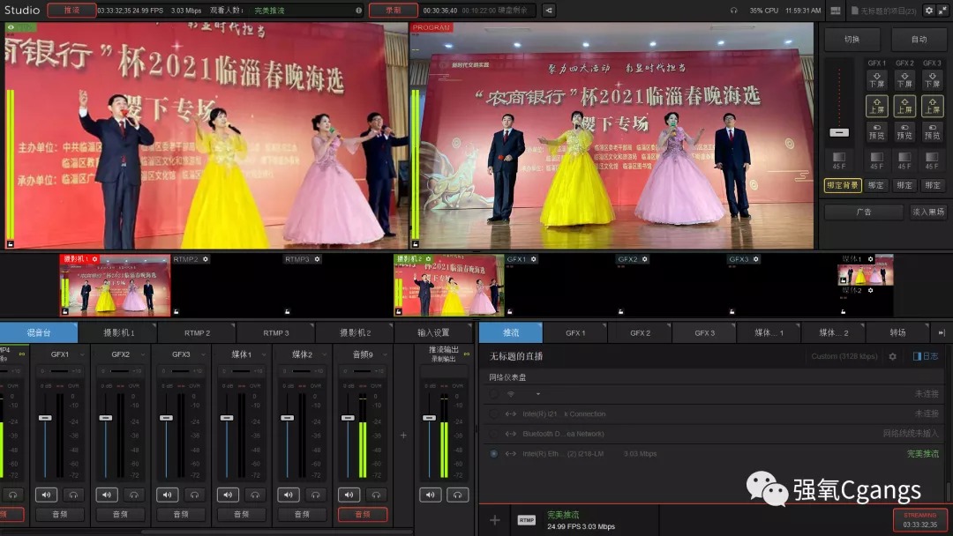Mute the GFX1 audio channel
The width and height of the screenshot is (953, 536).
[x=46, y=495]
